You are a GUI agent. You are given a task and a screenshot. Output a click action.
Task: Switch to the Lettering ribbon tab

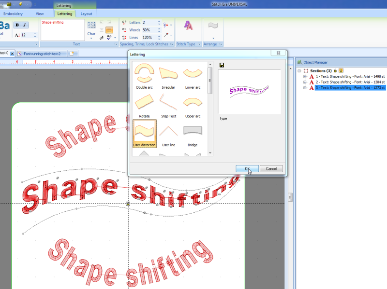65,14
